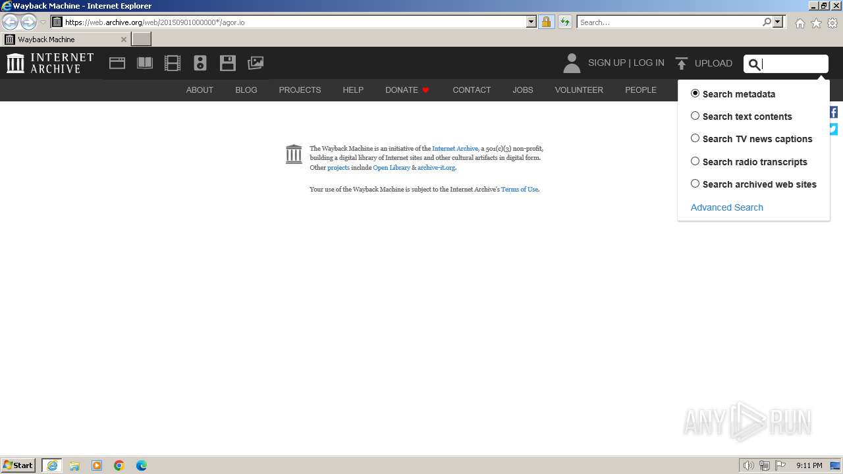Click the Twitter share icon

[834, 129]
